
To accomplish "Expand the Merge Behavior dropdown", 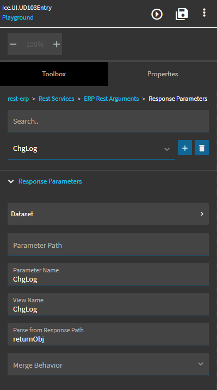I will click(108, 364).
